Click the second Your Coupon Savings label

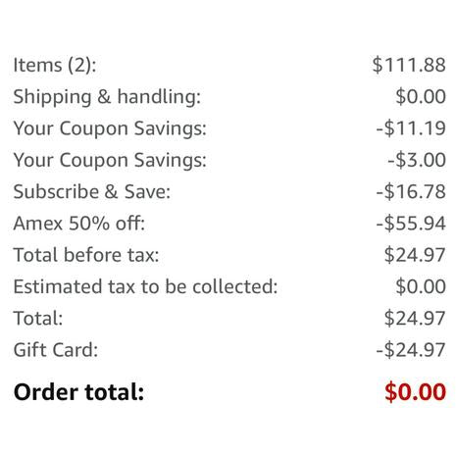click(x=110, y=160)
